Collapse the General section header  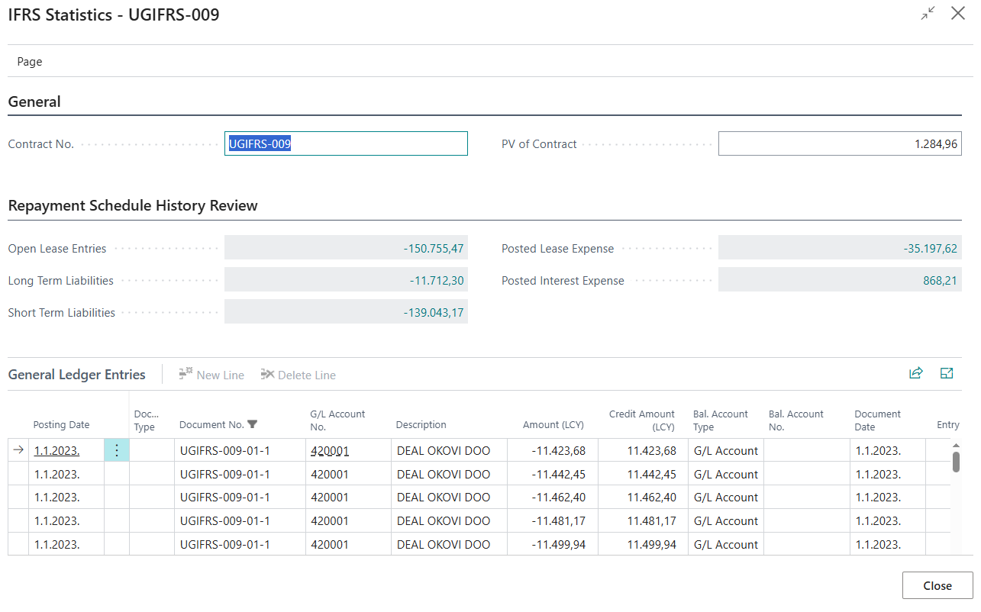[34, 101]
